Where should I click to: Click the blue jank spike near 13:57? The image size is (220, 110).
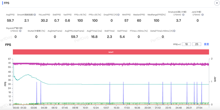[x=110, y=93]
